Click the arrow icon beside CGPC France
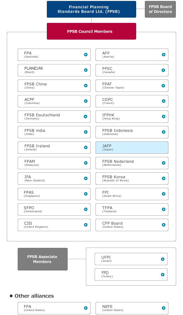The width and height of the screenshot is (183, 315). 163,101
